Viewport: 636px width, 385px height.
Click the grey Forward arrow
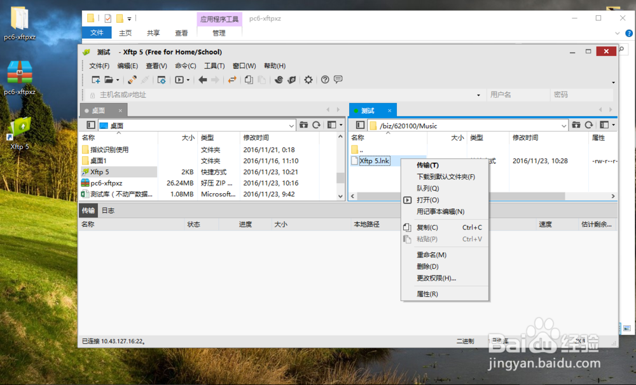216,80
